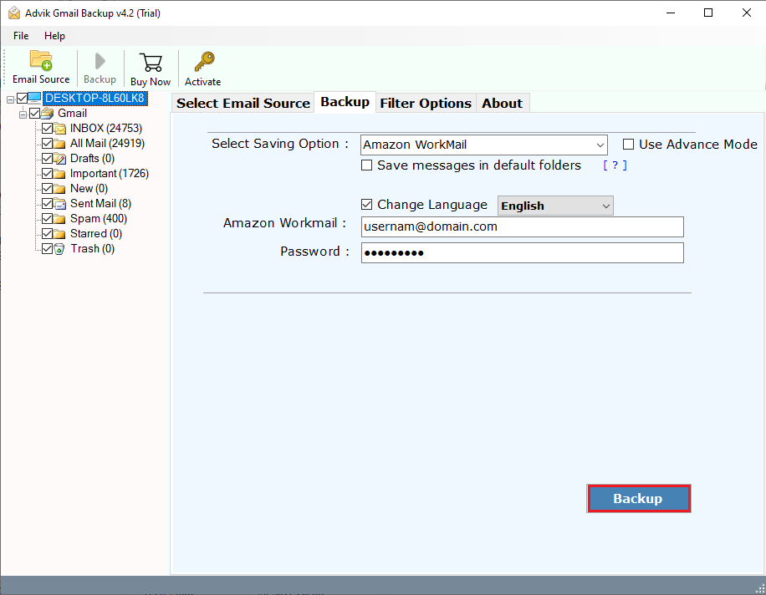This screenshot has height=595, width=766.
Task: Select the Backup tab
Action: 345,102
